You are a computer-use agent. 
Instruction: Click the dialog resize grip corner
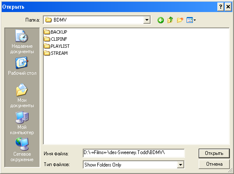click(231, 171)
